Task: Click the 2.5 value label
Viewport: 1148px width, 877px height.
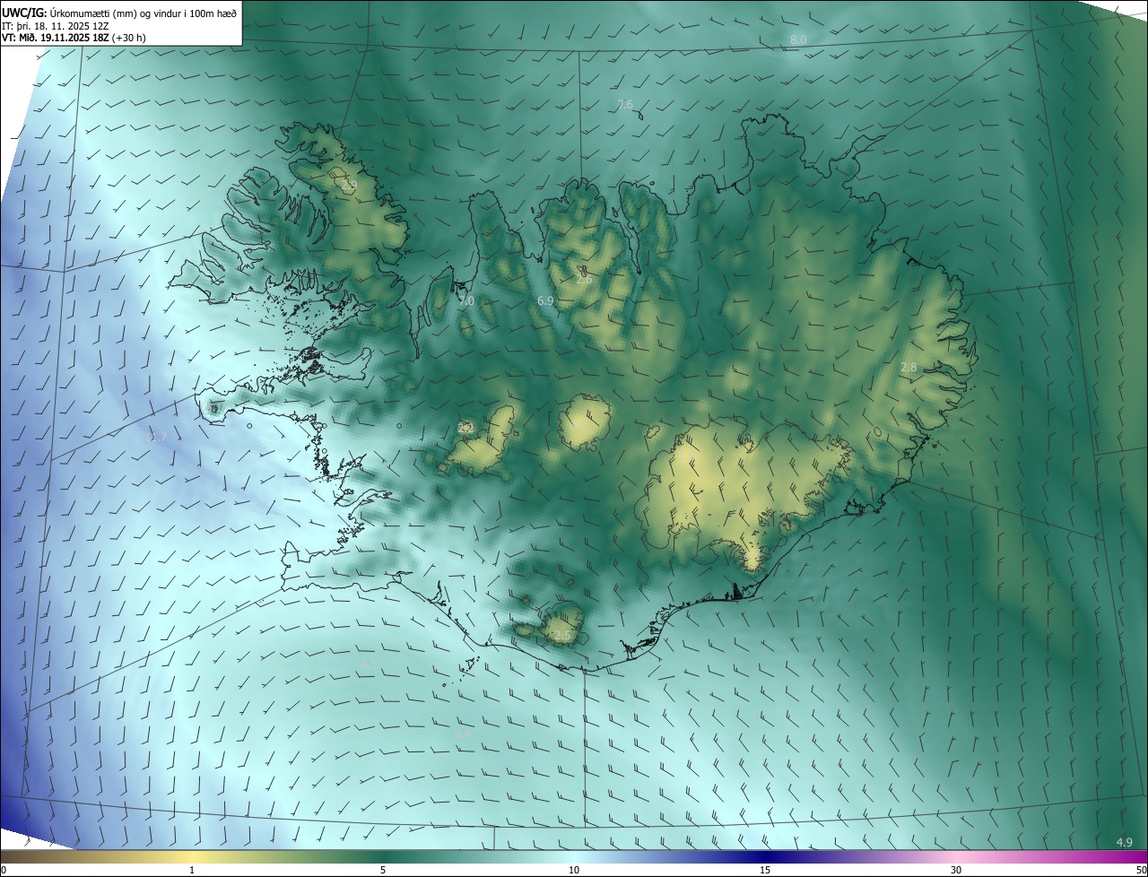Action: pos(562,636)
